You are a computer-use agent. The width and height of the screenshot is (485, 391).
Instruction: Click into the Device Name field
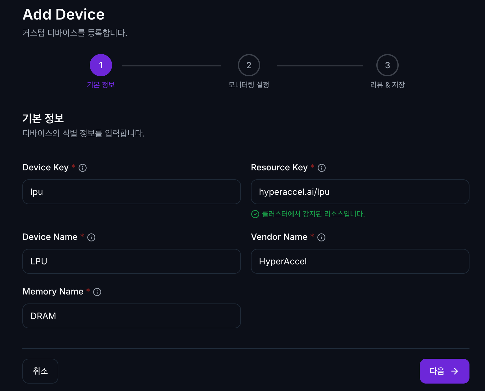[x=131, y=261]
